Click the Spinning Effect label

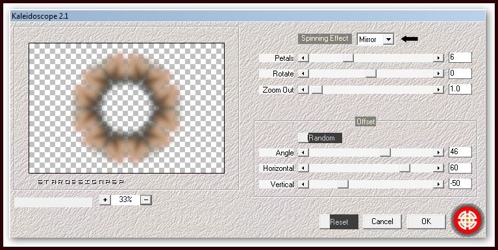point(325,39)
